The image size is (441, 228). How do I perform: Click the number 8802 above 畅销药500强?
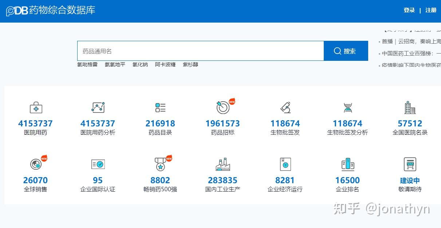[x=160, y=180]
